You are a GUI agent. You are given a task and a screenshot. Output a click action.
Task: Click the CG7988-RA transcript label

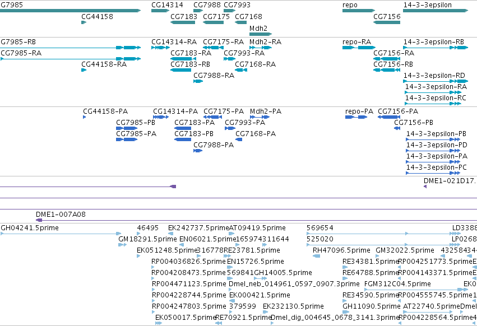point(214,76)
